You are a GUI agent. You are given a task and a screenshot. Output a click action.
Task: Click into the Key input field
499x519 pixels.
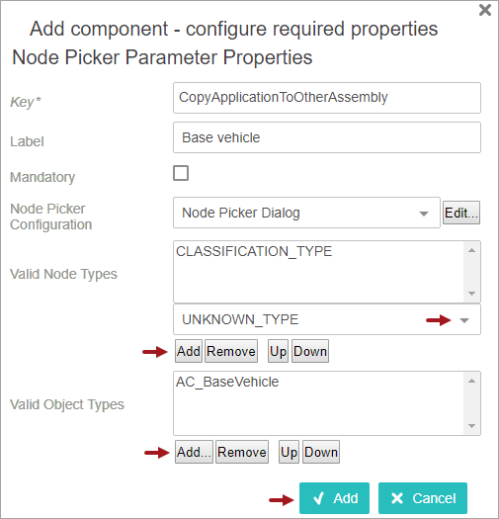[327, 98]
